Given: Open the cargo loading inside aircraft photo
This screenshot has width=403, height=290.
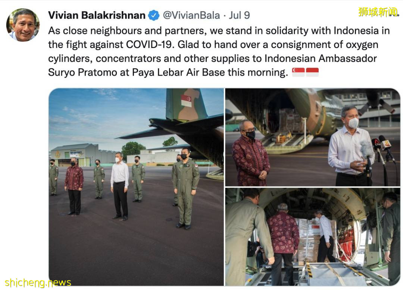Looking at the screenshot, I should coord(313,237).
